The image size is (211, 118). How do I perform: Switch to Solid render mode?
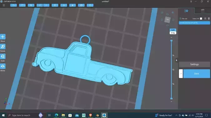pyautogui.click(x=173, y=30)
